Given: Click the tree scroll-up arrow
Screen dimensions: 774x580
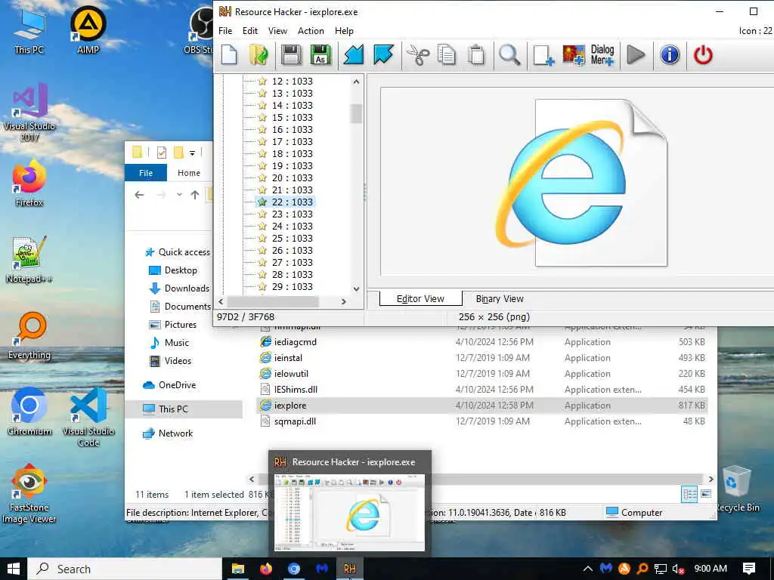Looking at the screenshot, I should (x=357, y=82).
